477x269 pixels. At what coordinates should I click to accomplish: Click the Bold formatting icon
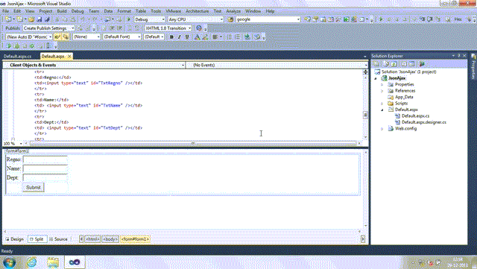tap(171, 37)
